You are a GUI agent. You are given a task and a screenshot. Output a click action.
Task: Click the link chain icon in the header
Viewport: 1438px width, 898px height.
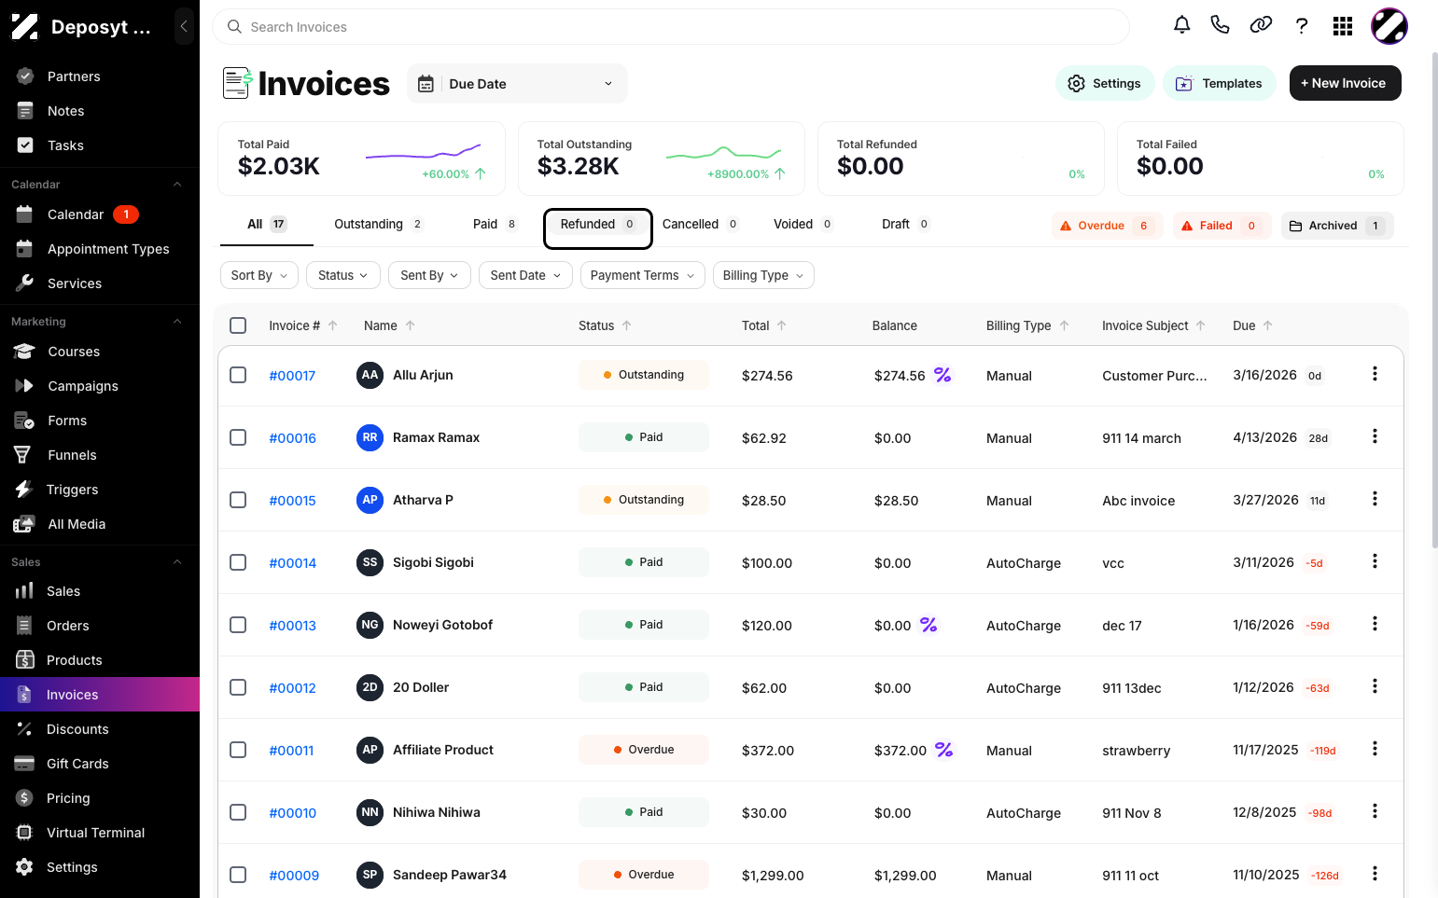tap(1261, 25)
